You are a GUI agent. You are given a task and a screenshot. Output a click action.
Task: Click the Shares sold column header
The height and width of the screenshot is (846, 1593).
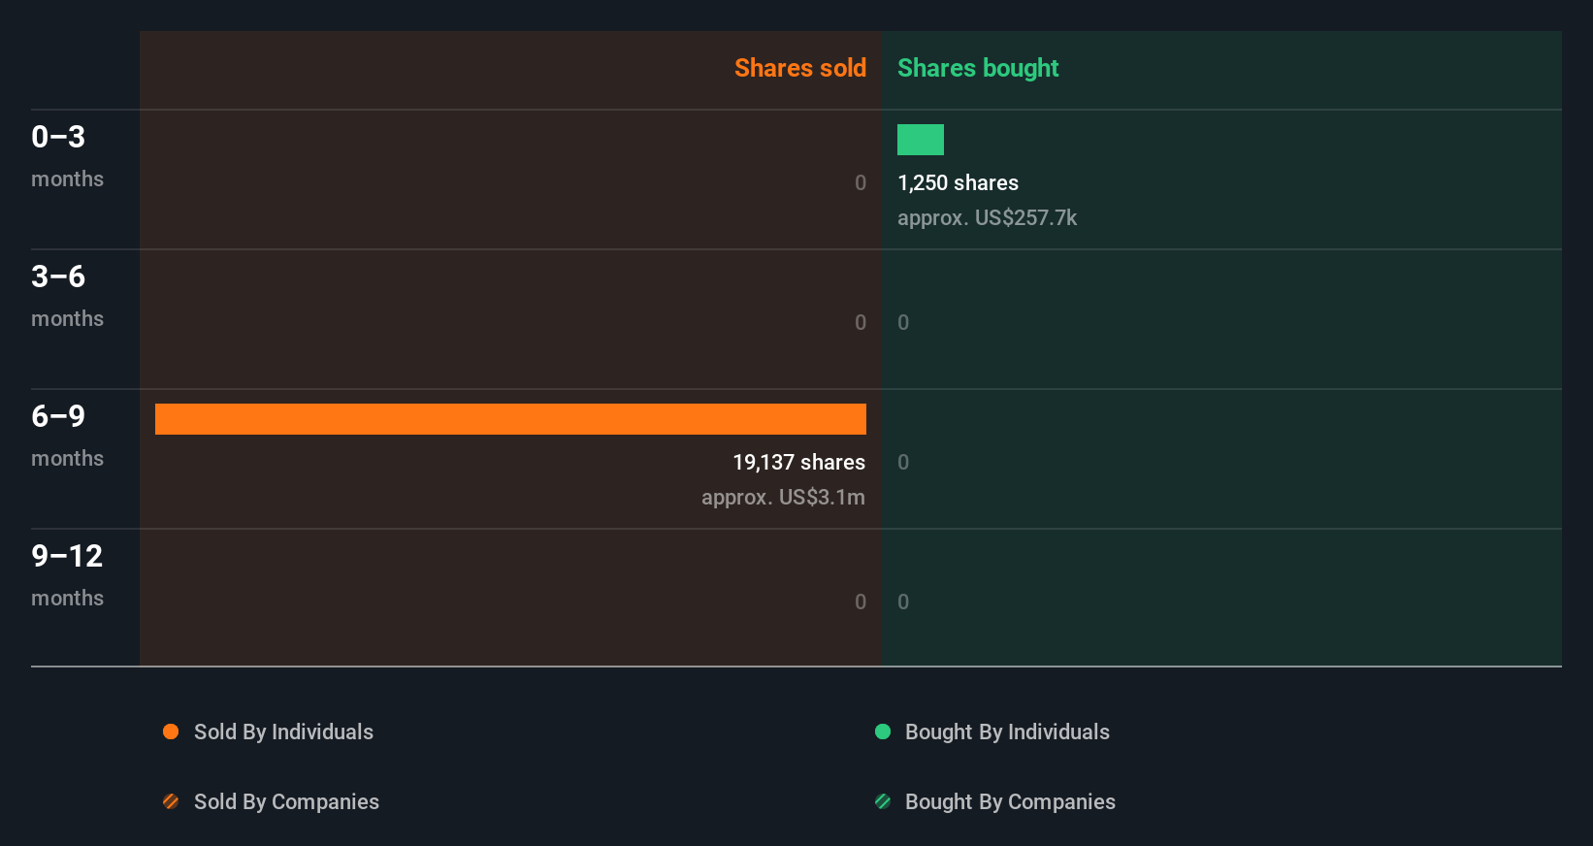800,68
